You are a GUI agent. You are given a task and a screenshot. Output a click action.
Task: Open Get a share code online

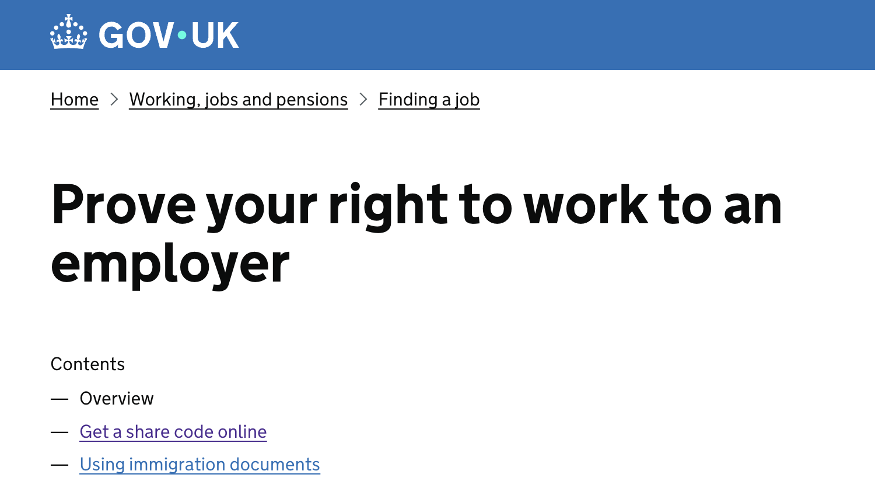173,432
